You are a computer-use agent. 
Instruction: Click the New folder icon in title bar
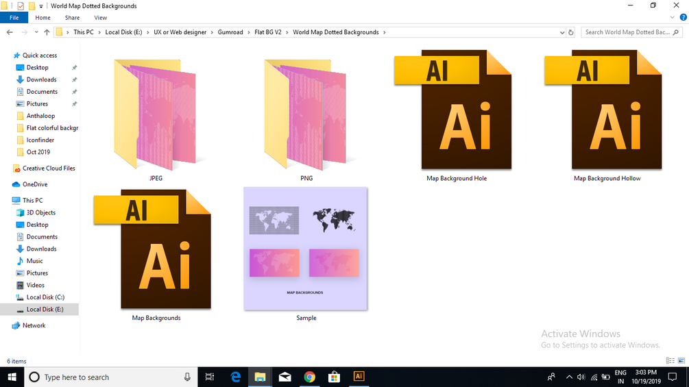[32, 6]
